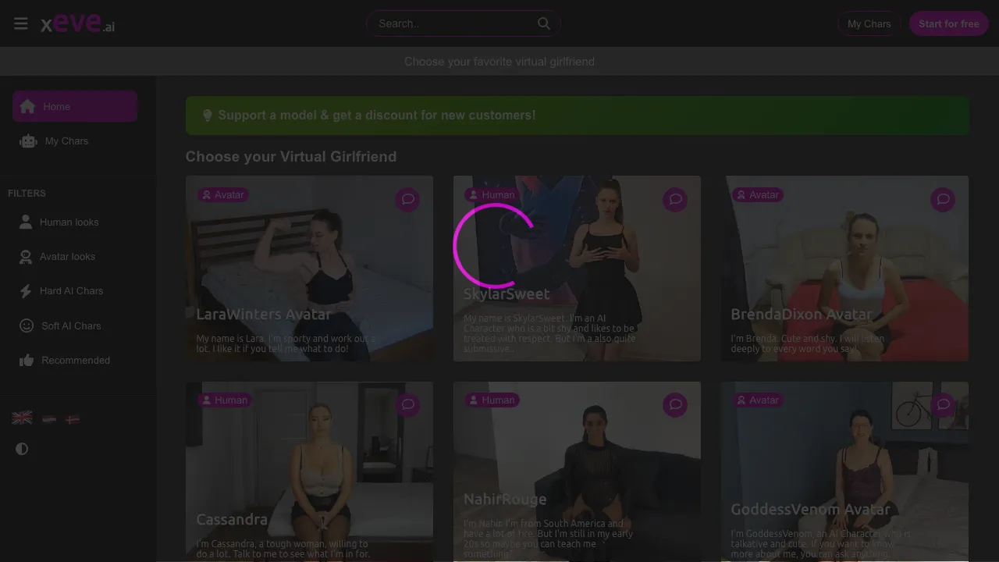Click the My Chars button at top right
This screenshot has width=999, height=562.
(869, 23)
